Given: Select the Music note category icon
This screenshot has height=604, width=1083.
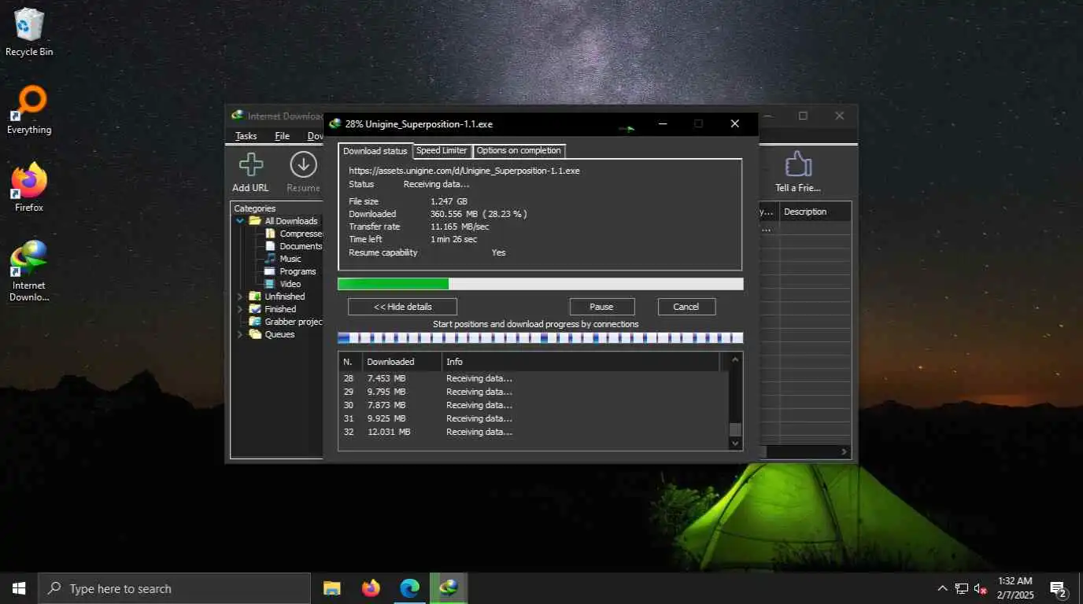Looking at the screenshot, I should coord(270,259).
